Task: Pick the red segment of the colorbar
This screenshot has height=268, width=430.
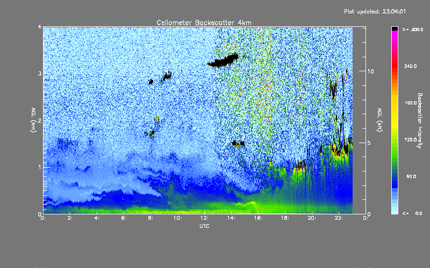Action: pos(395,67)
